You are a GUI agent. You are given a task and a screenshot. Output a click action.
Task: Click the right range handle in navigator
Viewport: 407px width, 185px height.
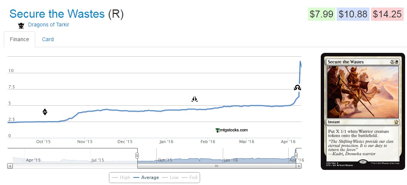296,155
